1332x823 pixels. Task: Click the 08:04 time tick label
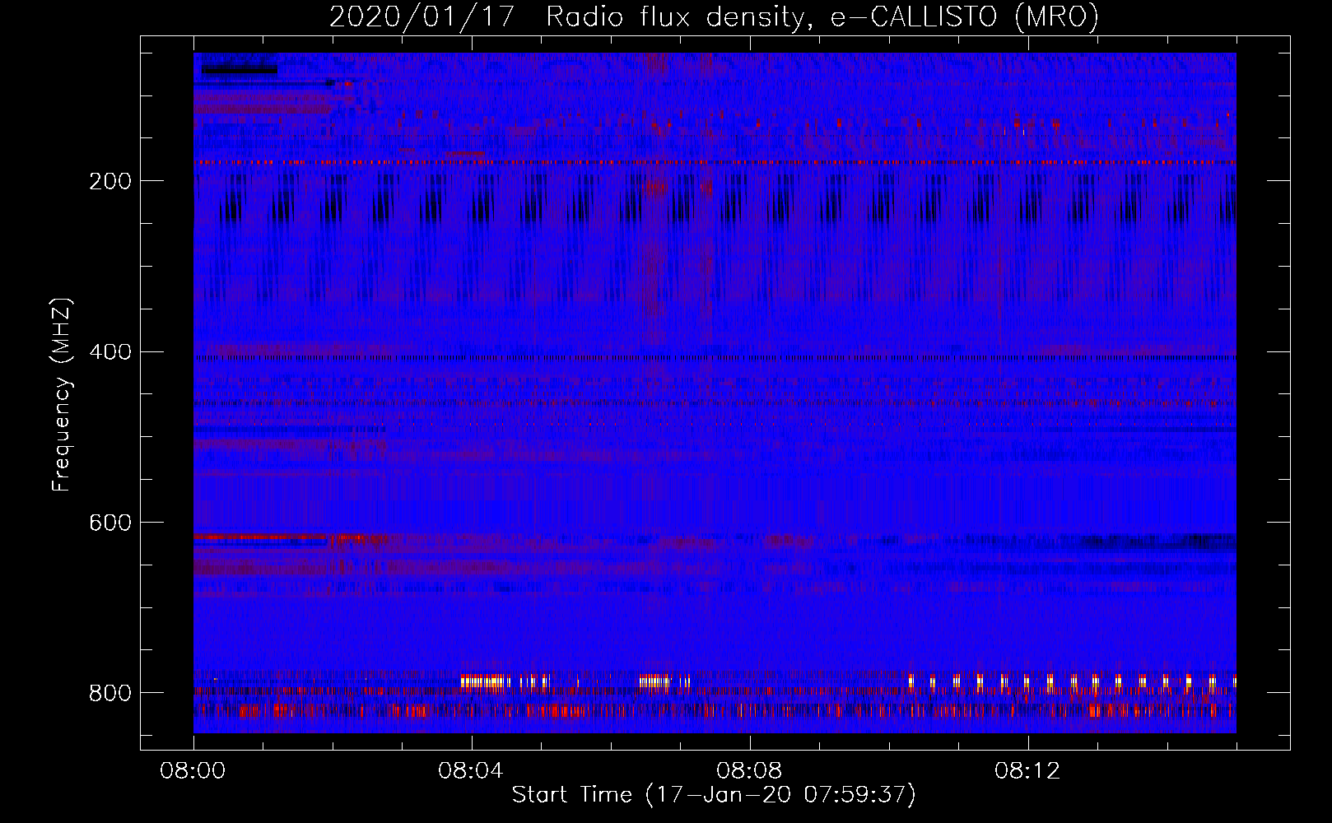pyautogui.click(x=472, y=771)
